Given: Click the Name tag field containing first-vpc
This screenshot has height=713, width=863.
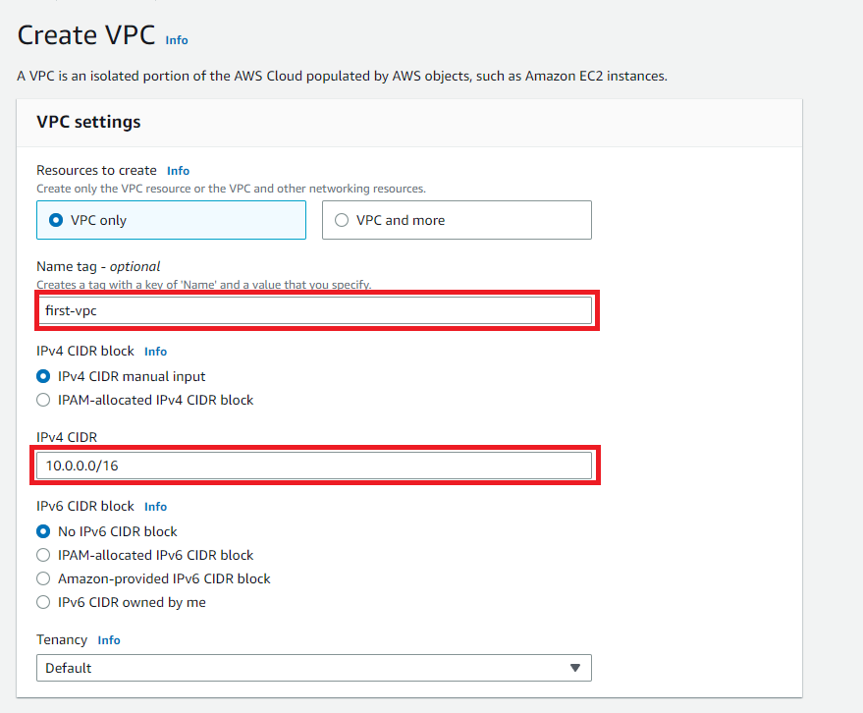Looking at the screenshot, I should [314, 310].
